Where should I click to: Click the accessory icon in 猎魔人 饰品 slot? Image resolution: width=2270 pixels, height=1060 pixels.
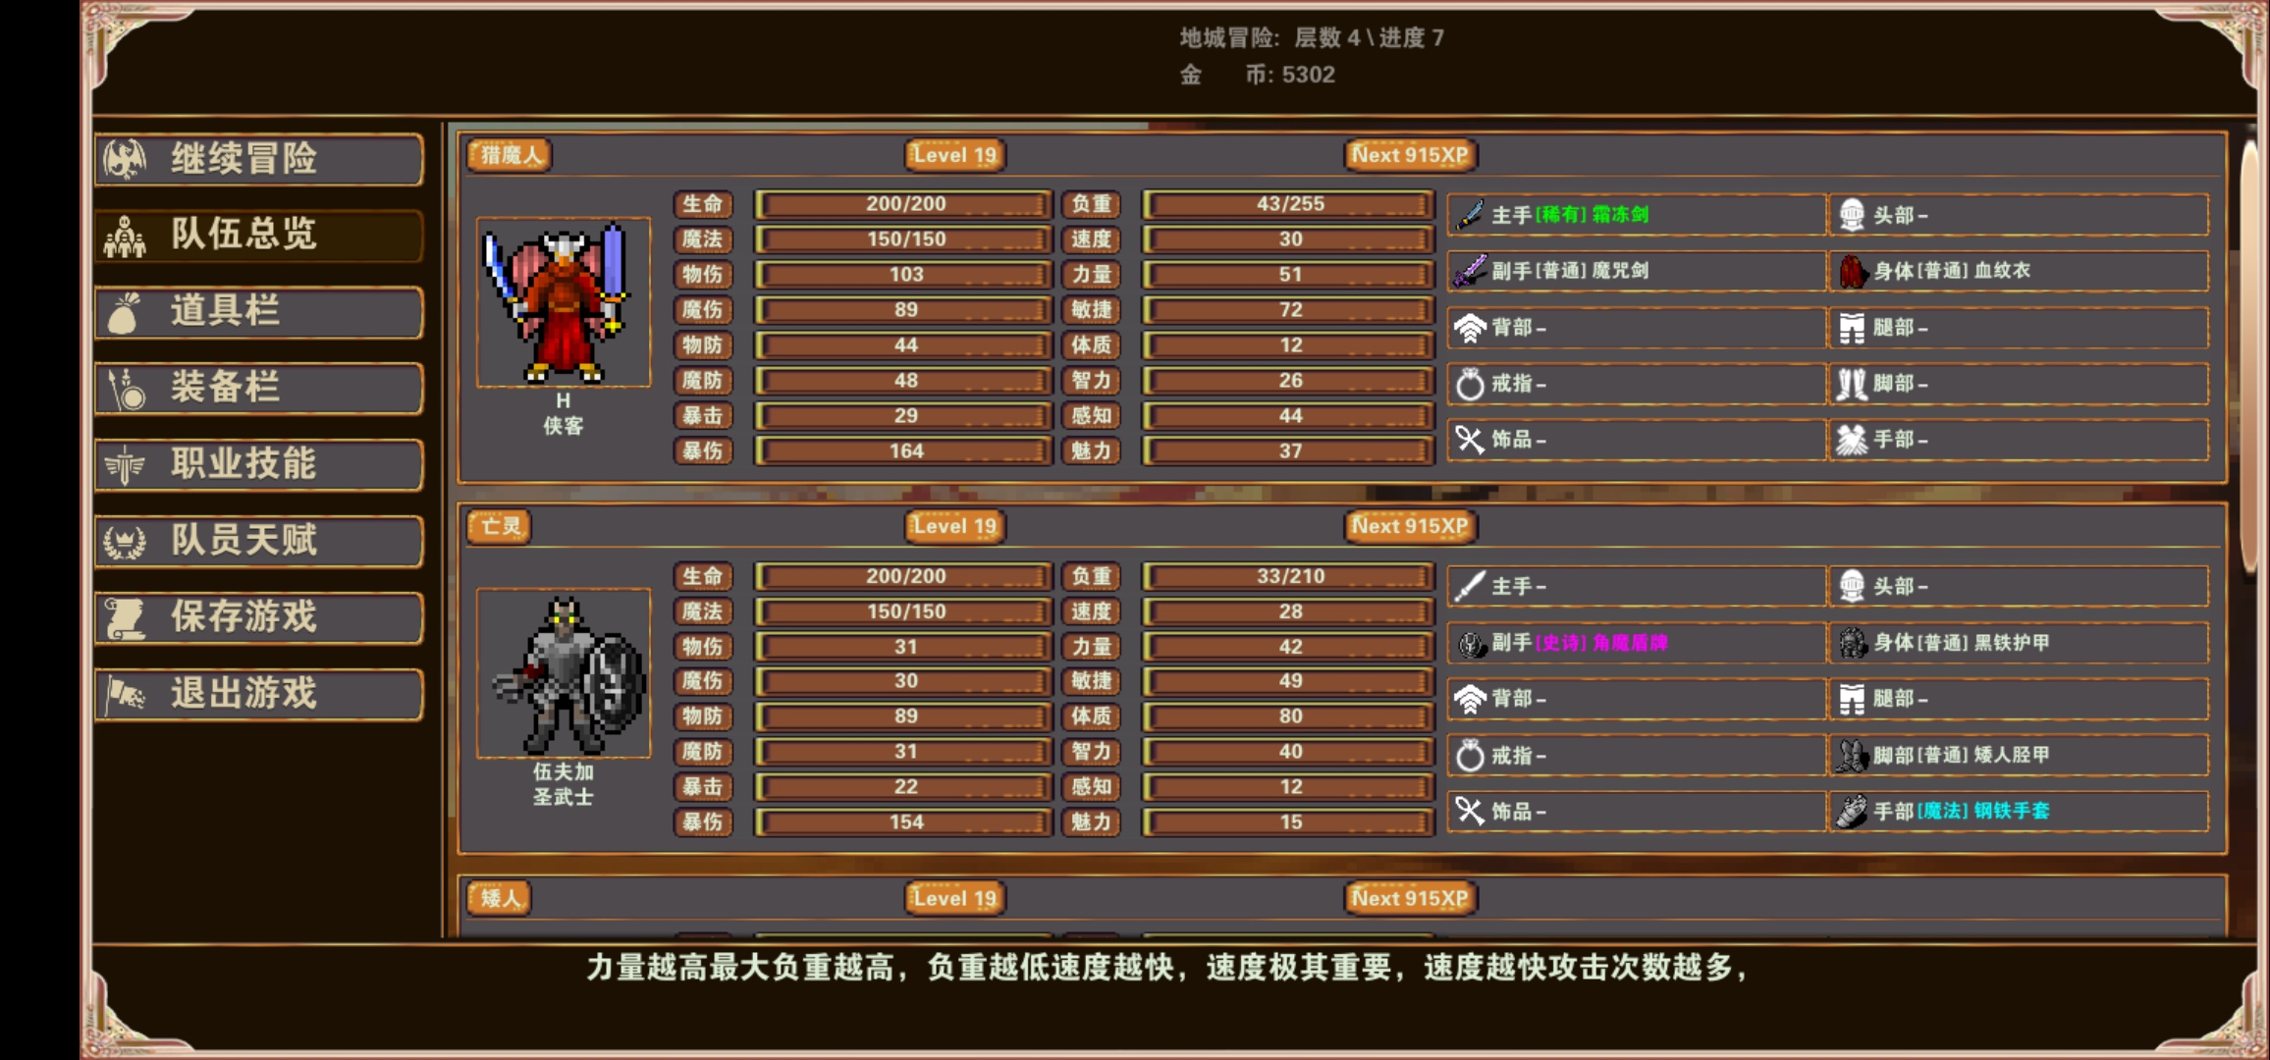click(x=1470, y=440)
